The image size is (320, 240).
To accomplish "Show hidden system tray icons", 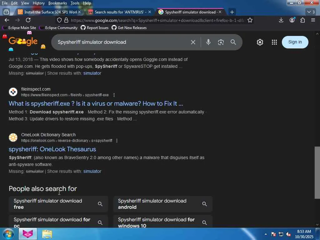I will [x=266, y=234].
